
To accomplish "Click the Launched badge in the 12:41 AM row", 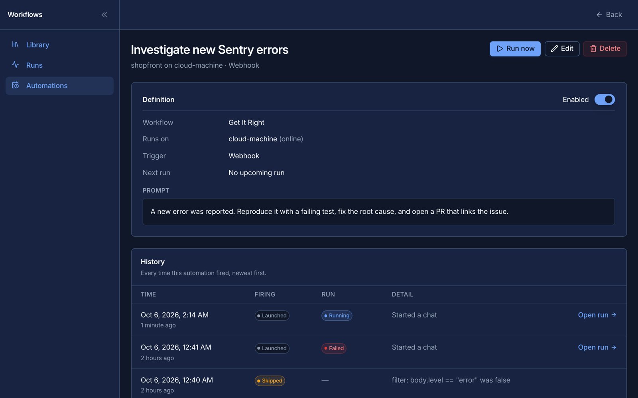I will [x=272, y=348].
